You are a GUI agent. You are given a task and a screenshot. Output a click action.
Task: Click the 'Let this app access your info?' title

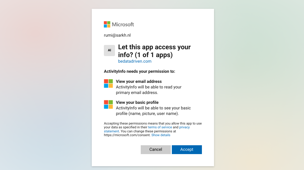coord(154,51)
